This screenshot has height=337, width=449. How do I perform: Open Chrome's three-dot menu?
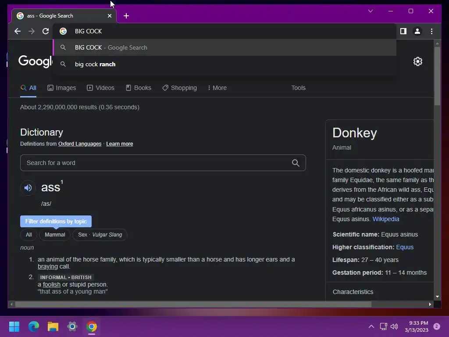pyautogui.click(x=431, y=31)
